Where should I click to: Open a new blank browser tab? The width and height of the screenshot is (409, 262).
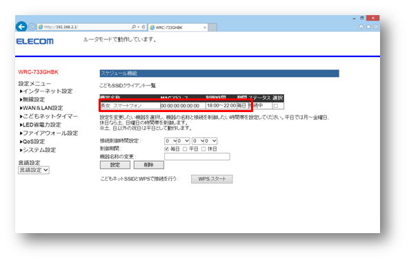(x=212, y=28)
